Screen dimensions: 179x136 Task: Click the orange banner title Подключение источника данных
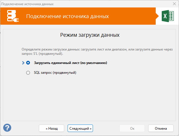(67, 16)
